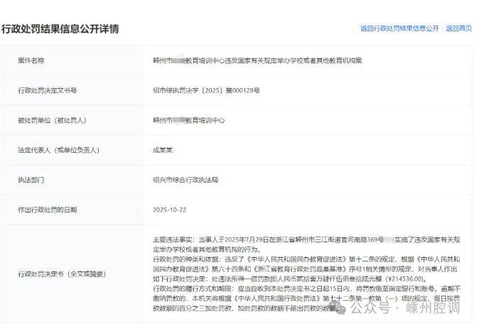Select the 行政处罚决定书(全文或摘要) label
The image size is (481, 329).
[62, 274]
